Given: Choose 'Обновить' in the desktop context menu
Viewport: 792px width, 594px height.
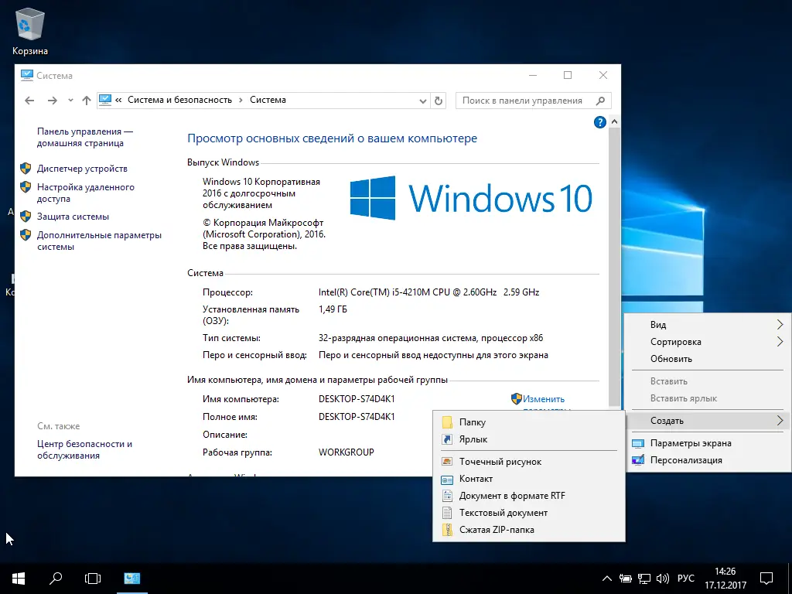Looking at the screenshot, I should pyautogui.click(x=708, y=359).
